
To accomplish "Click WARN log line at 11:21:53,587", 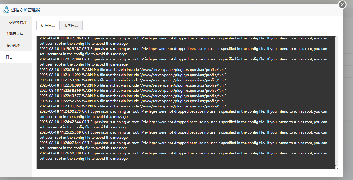I will (133, 80).
